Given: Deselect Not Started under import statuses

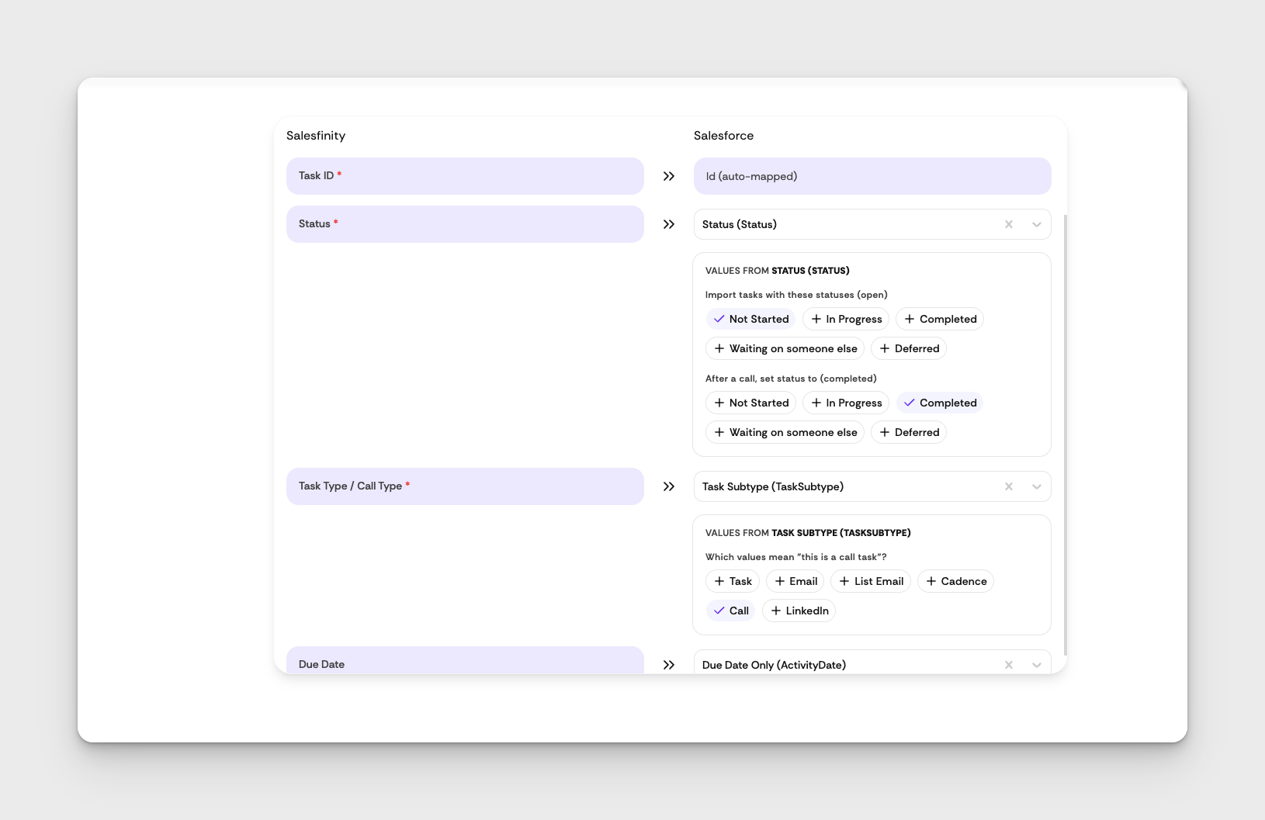Looking at the screenshot, I should (750, 319).
